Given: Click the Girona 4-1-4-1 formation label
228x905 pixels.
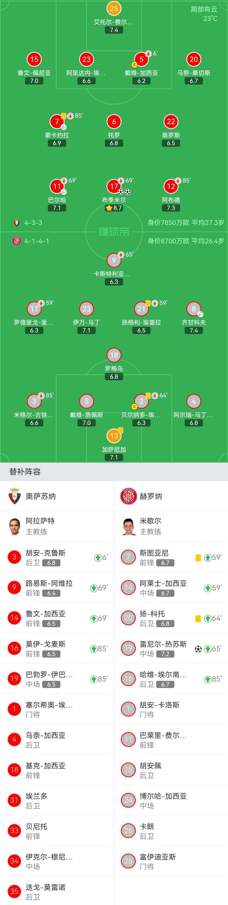Looking at the screenshot, I should click(x=36, y=241).
